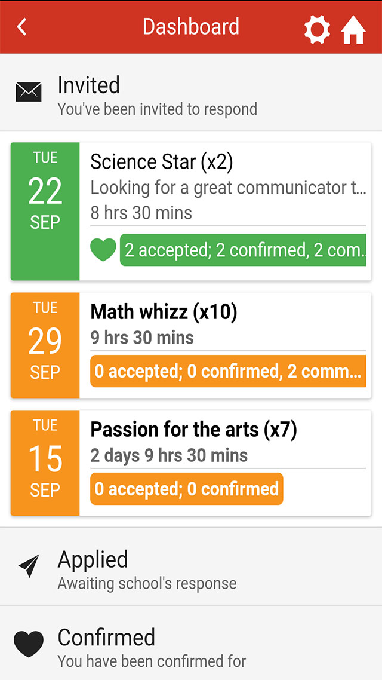The height and width of the screenshot is (680, 382).
Task: Select the orange Tue 15 Sep date tile
Action: 45,462
